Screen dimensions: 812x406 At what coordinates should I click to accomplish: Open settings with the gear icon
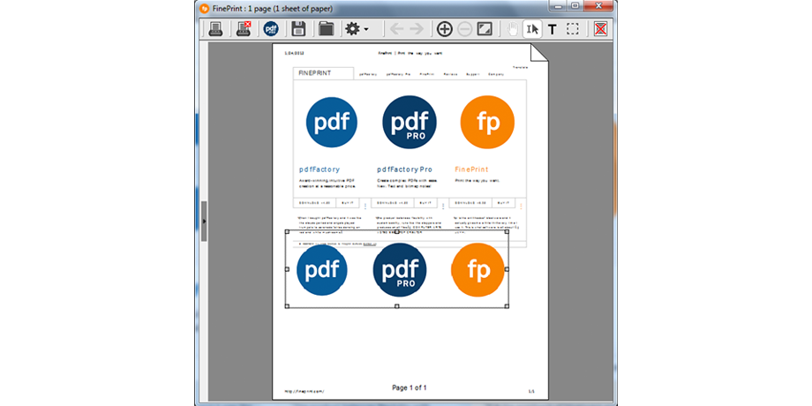click(x=353, y=29)
